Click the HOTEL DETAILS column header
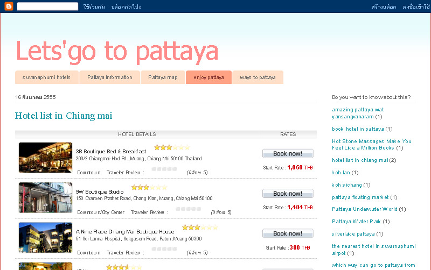431x270 pixels. [137, 134]
